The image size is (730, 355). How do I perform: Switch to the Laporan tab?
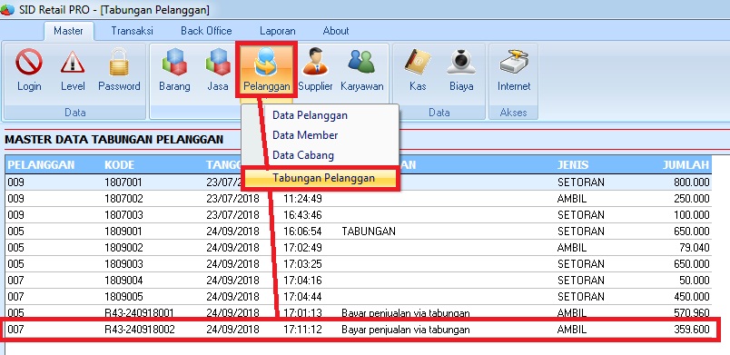(x=278, y=31)
